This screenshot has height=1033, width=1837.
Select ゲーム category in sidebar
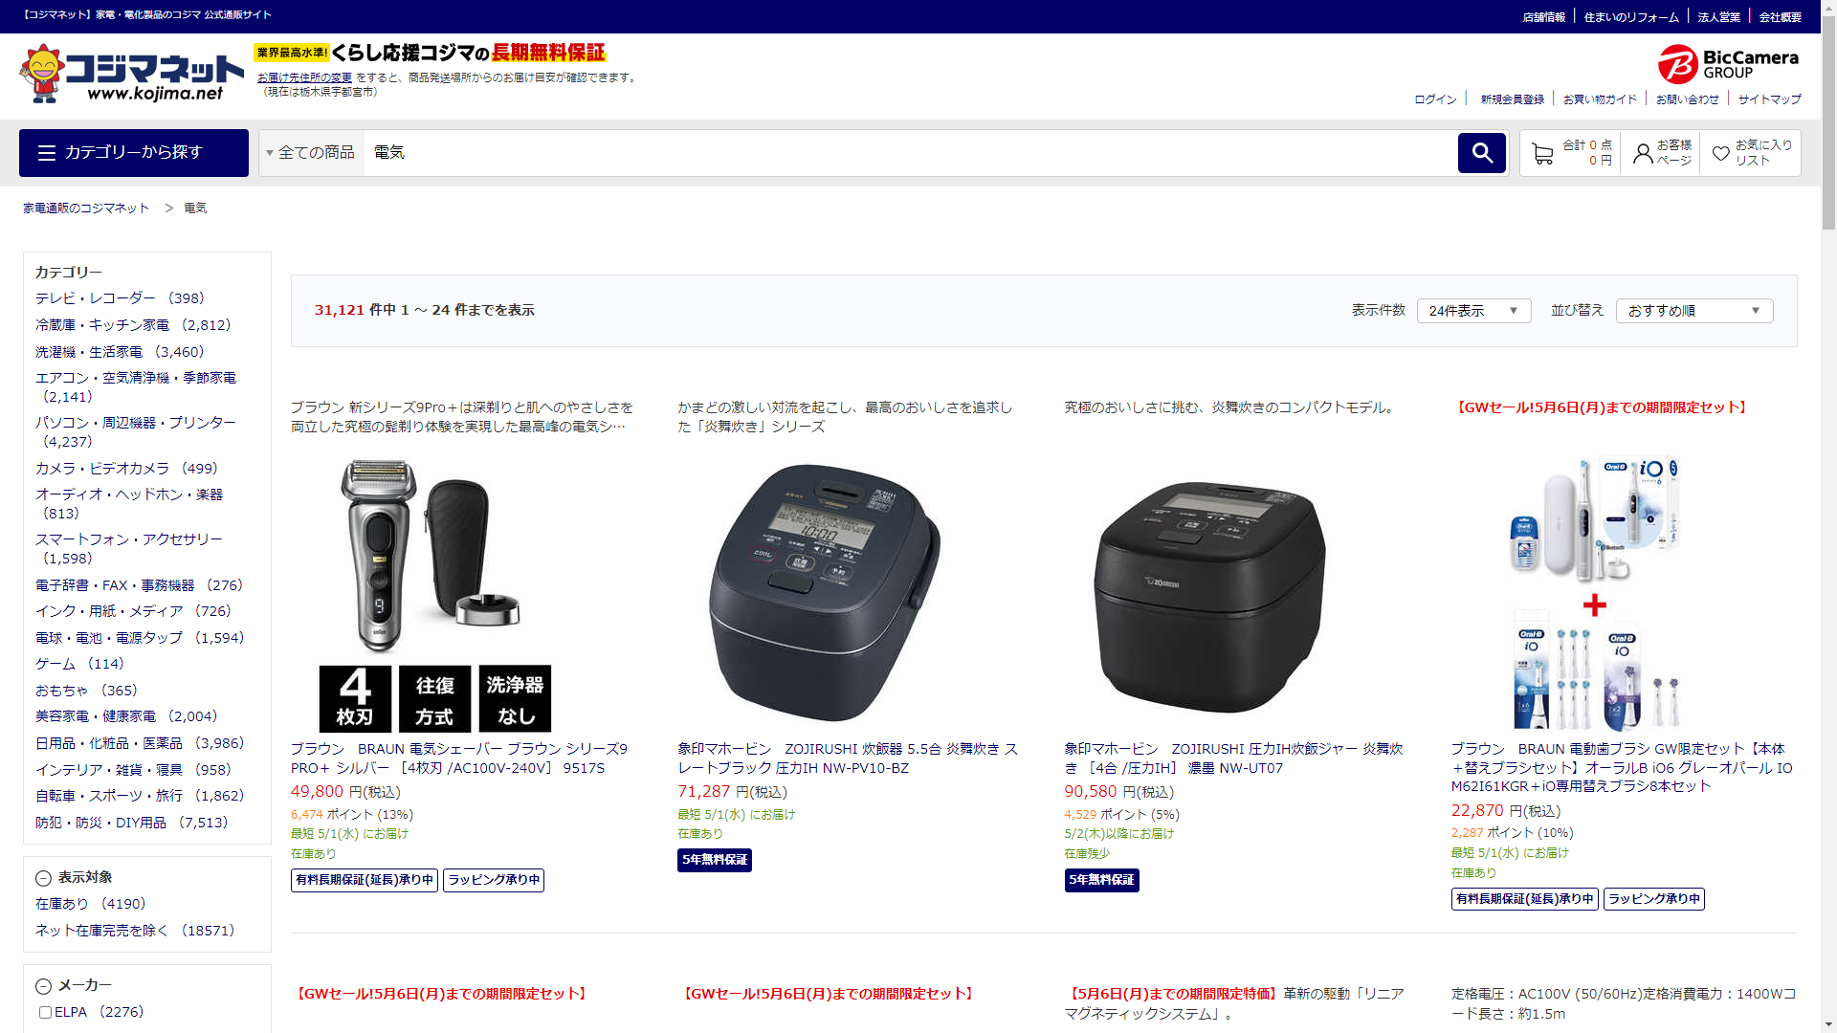click(x=55, y=664)
